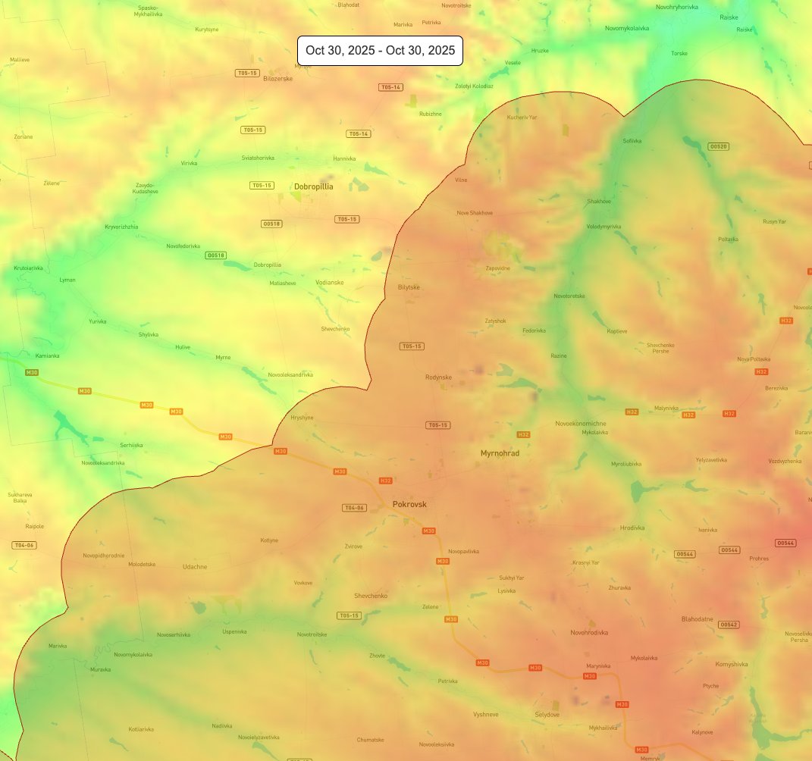Click the Muravka label
The image size is (812, 761).
[x=100, y=670]
